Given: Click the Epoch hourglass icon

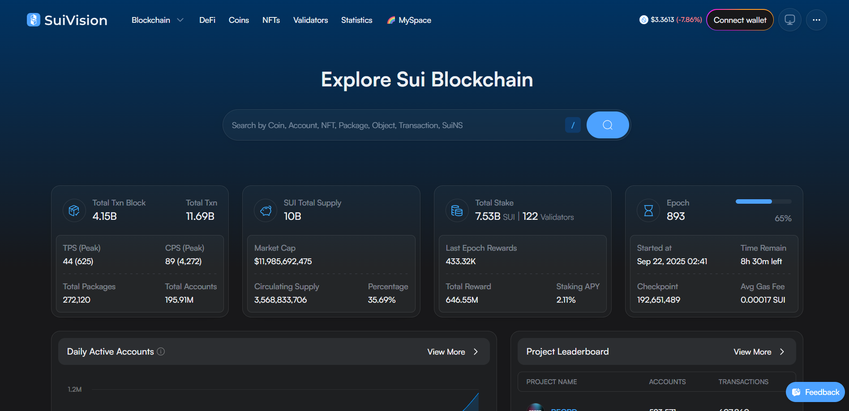Looking at the screenshot, I should 648,210.
